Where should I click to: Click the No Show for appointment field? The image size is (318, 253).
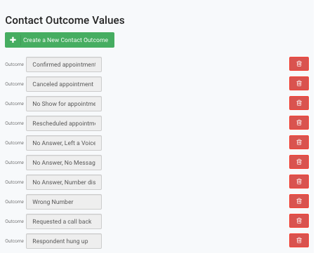tap(64, 104)
